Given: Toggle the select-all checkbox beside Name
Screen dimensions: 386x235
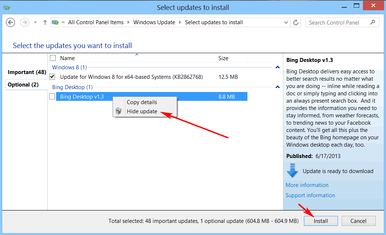Looking at the screenshot, I should click(x=53, y=58).
